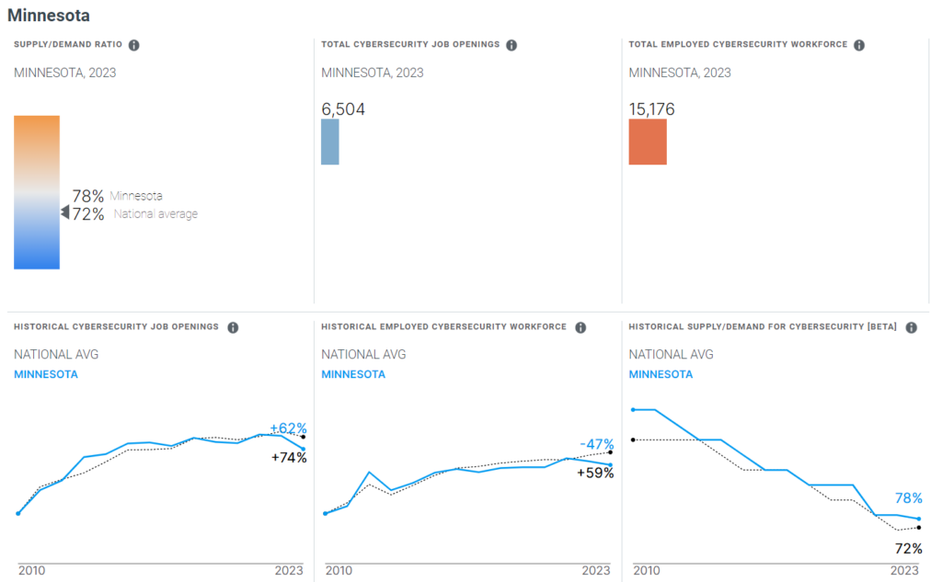This screenshot has height=582, width=942.
Task: Select the blue job openings bar
Action: (329, 142)
